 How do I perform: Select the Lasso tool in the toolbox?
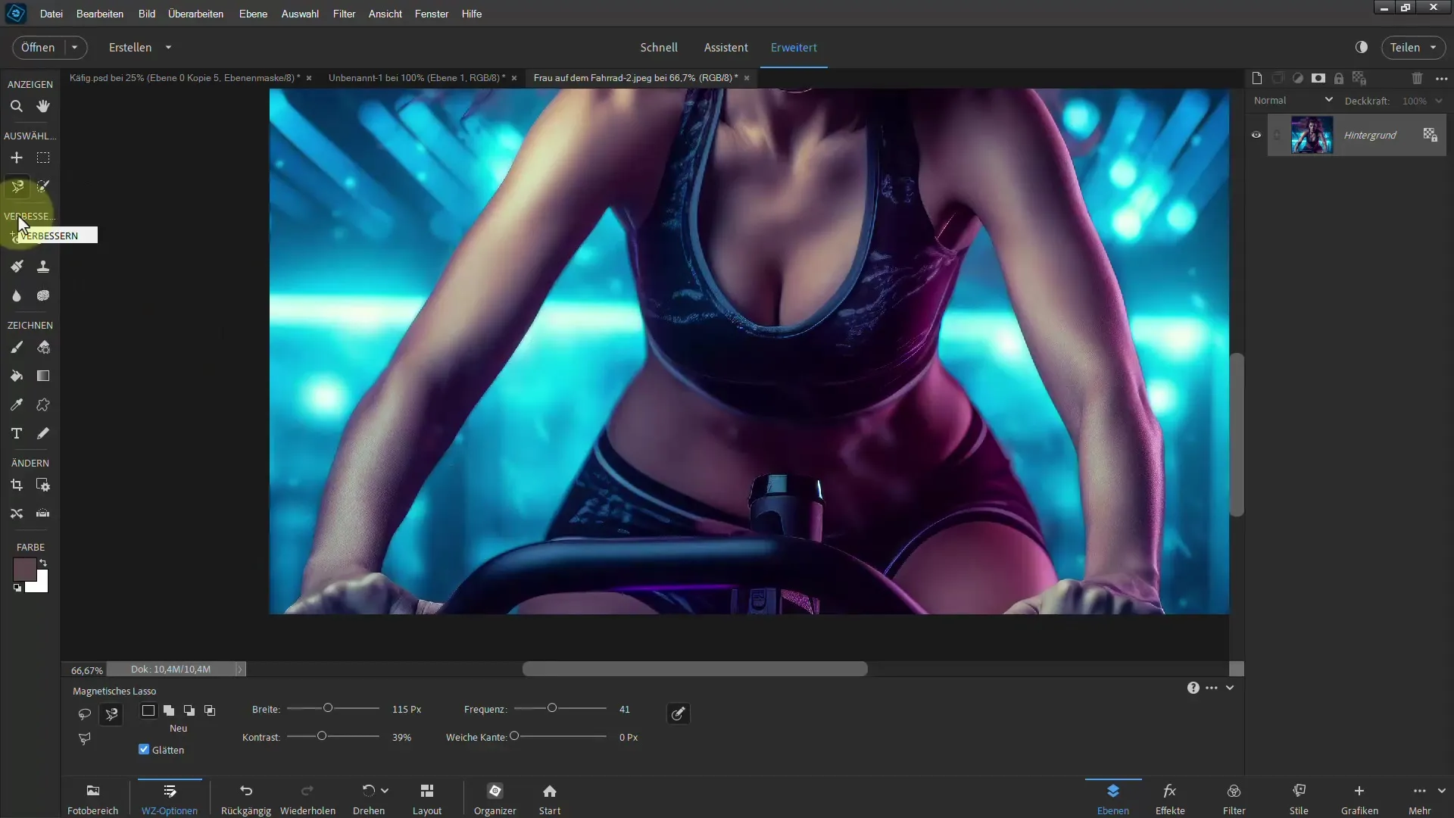tap(16, 186)
